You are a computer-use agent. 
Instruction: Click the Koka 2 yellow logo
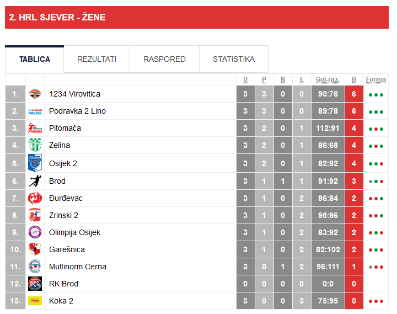(x=35, y=301)
